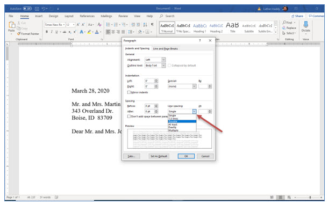Open the Borders dropdown arrow
Image resolution: width=328 pixels, height=204 pixels.
tap(151, 32)
